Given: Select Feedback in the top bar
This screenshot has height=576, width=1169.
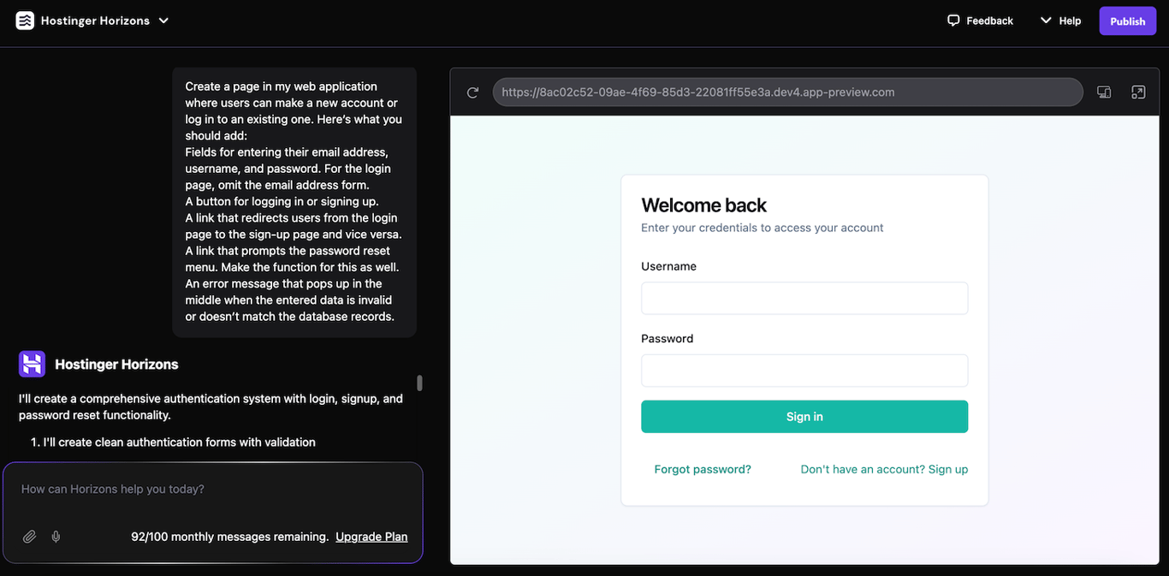Looking at the screenshot, I should [x=990, y=20].
